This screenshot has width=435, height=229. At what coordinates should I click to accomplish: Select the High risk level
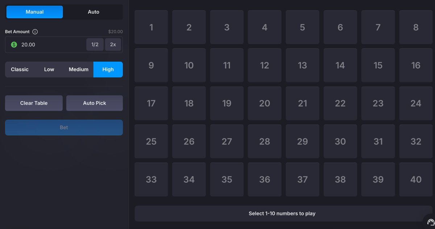(108, 69)
